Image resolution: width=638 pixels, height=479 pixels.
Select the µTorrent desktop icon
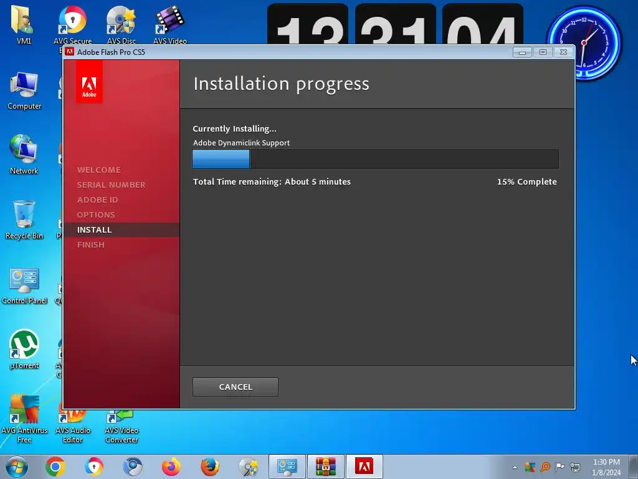(x=24, y=349)
